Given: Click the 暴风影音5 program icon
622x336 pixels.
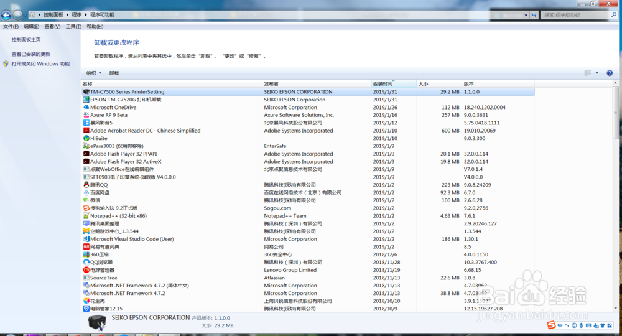Looking at the screenshot, I should tap(86, 123).
